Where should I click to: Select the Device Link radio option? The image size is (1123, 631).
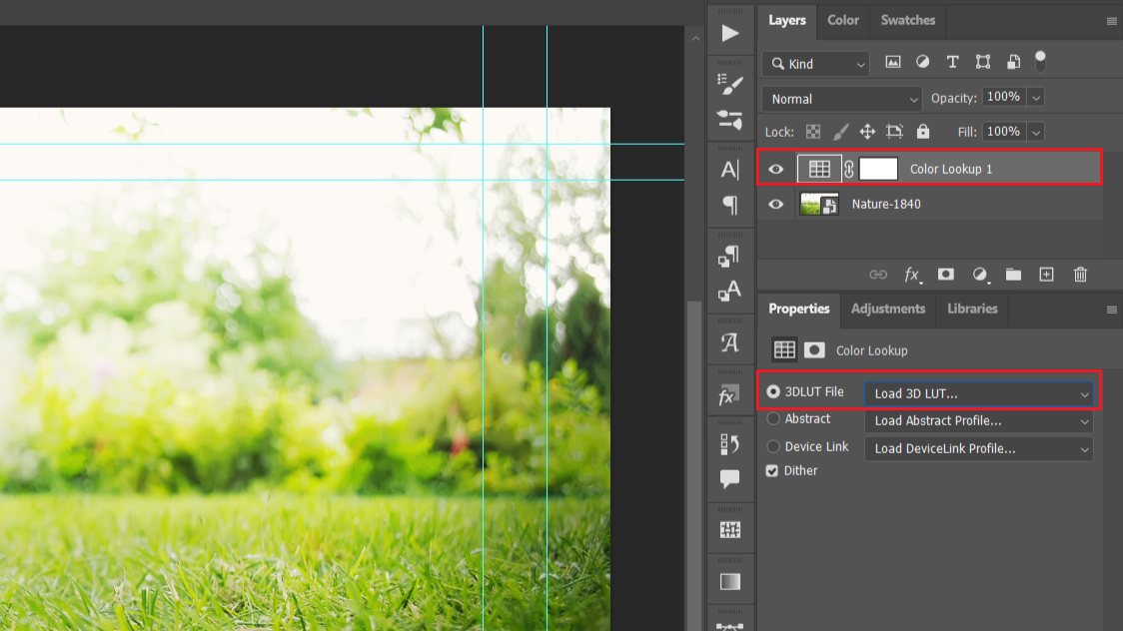point(773,447)
